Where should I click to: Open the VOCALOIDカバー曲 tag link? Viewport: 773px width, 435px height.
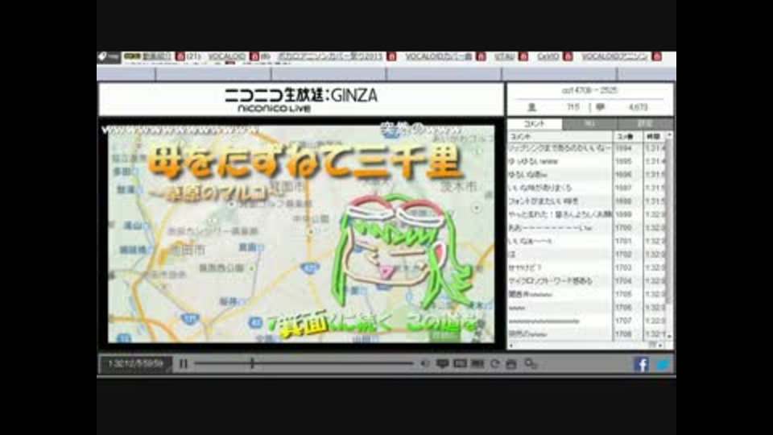(x=439, y=56)
